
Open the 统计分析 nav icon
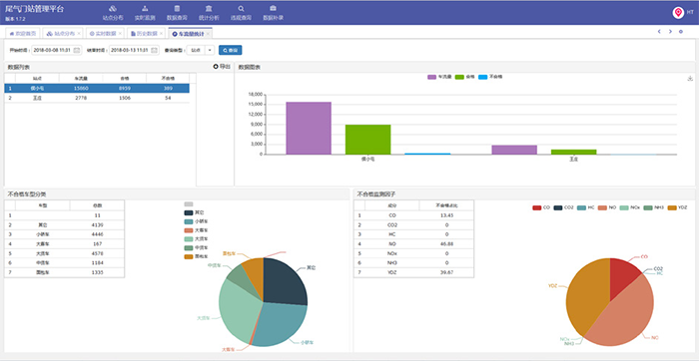point(209,8)
